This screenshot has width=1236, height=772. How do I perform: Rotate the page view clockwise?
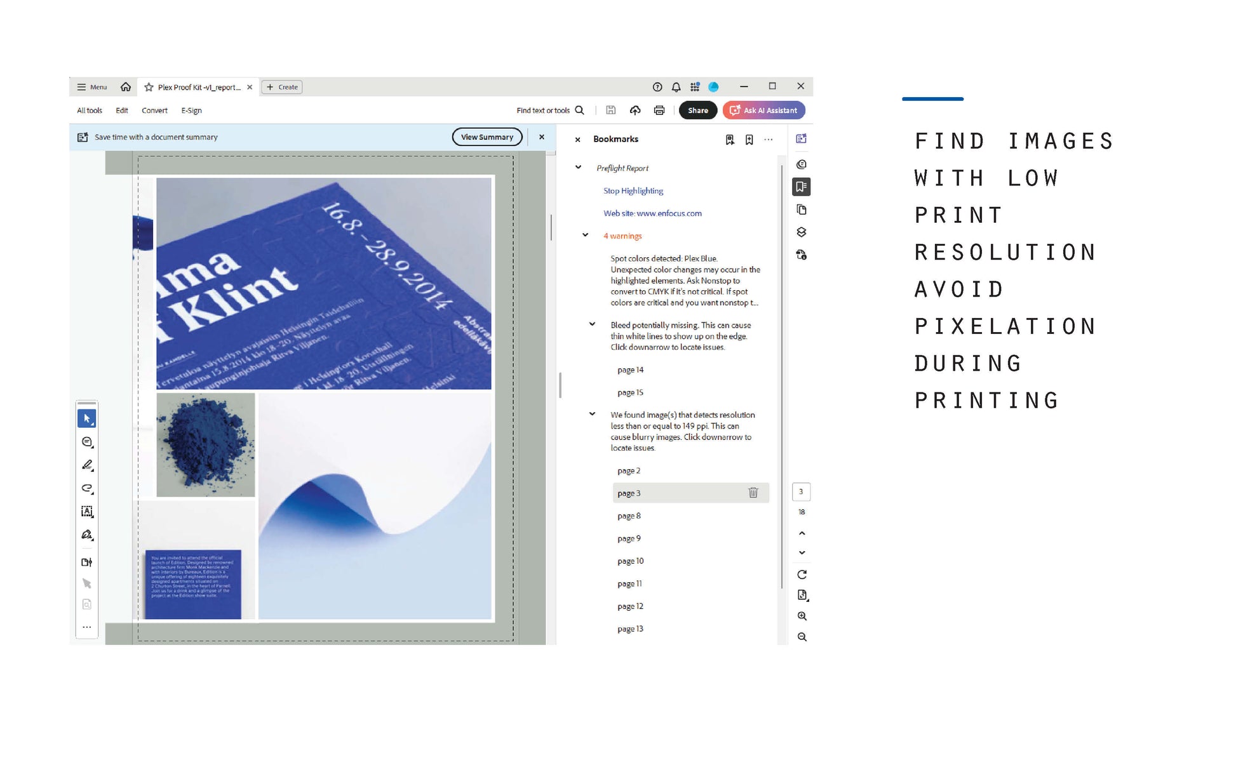802,575
